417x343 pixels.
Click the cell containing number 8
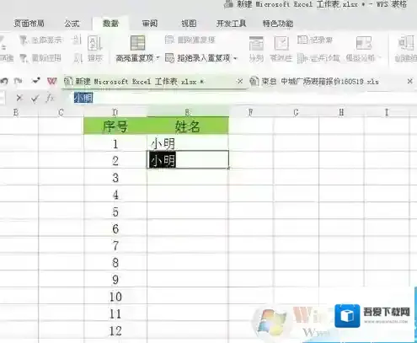pos(115,262)
